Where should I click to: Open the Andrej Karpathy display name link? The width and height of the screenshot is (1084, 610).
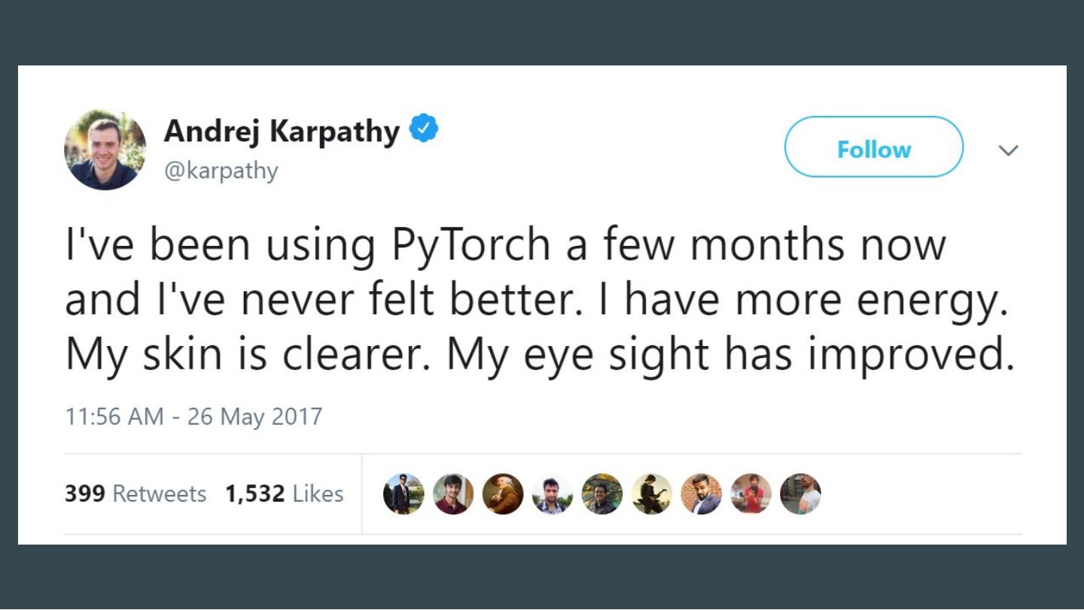282,132
